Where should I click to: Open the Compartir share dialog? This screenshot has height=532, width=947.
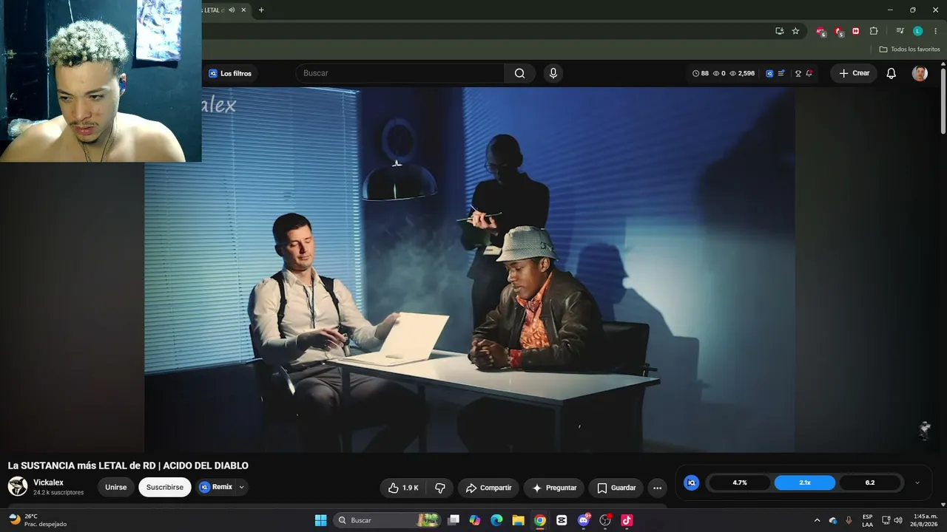click(488, 488)
